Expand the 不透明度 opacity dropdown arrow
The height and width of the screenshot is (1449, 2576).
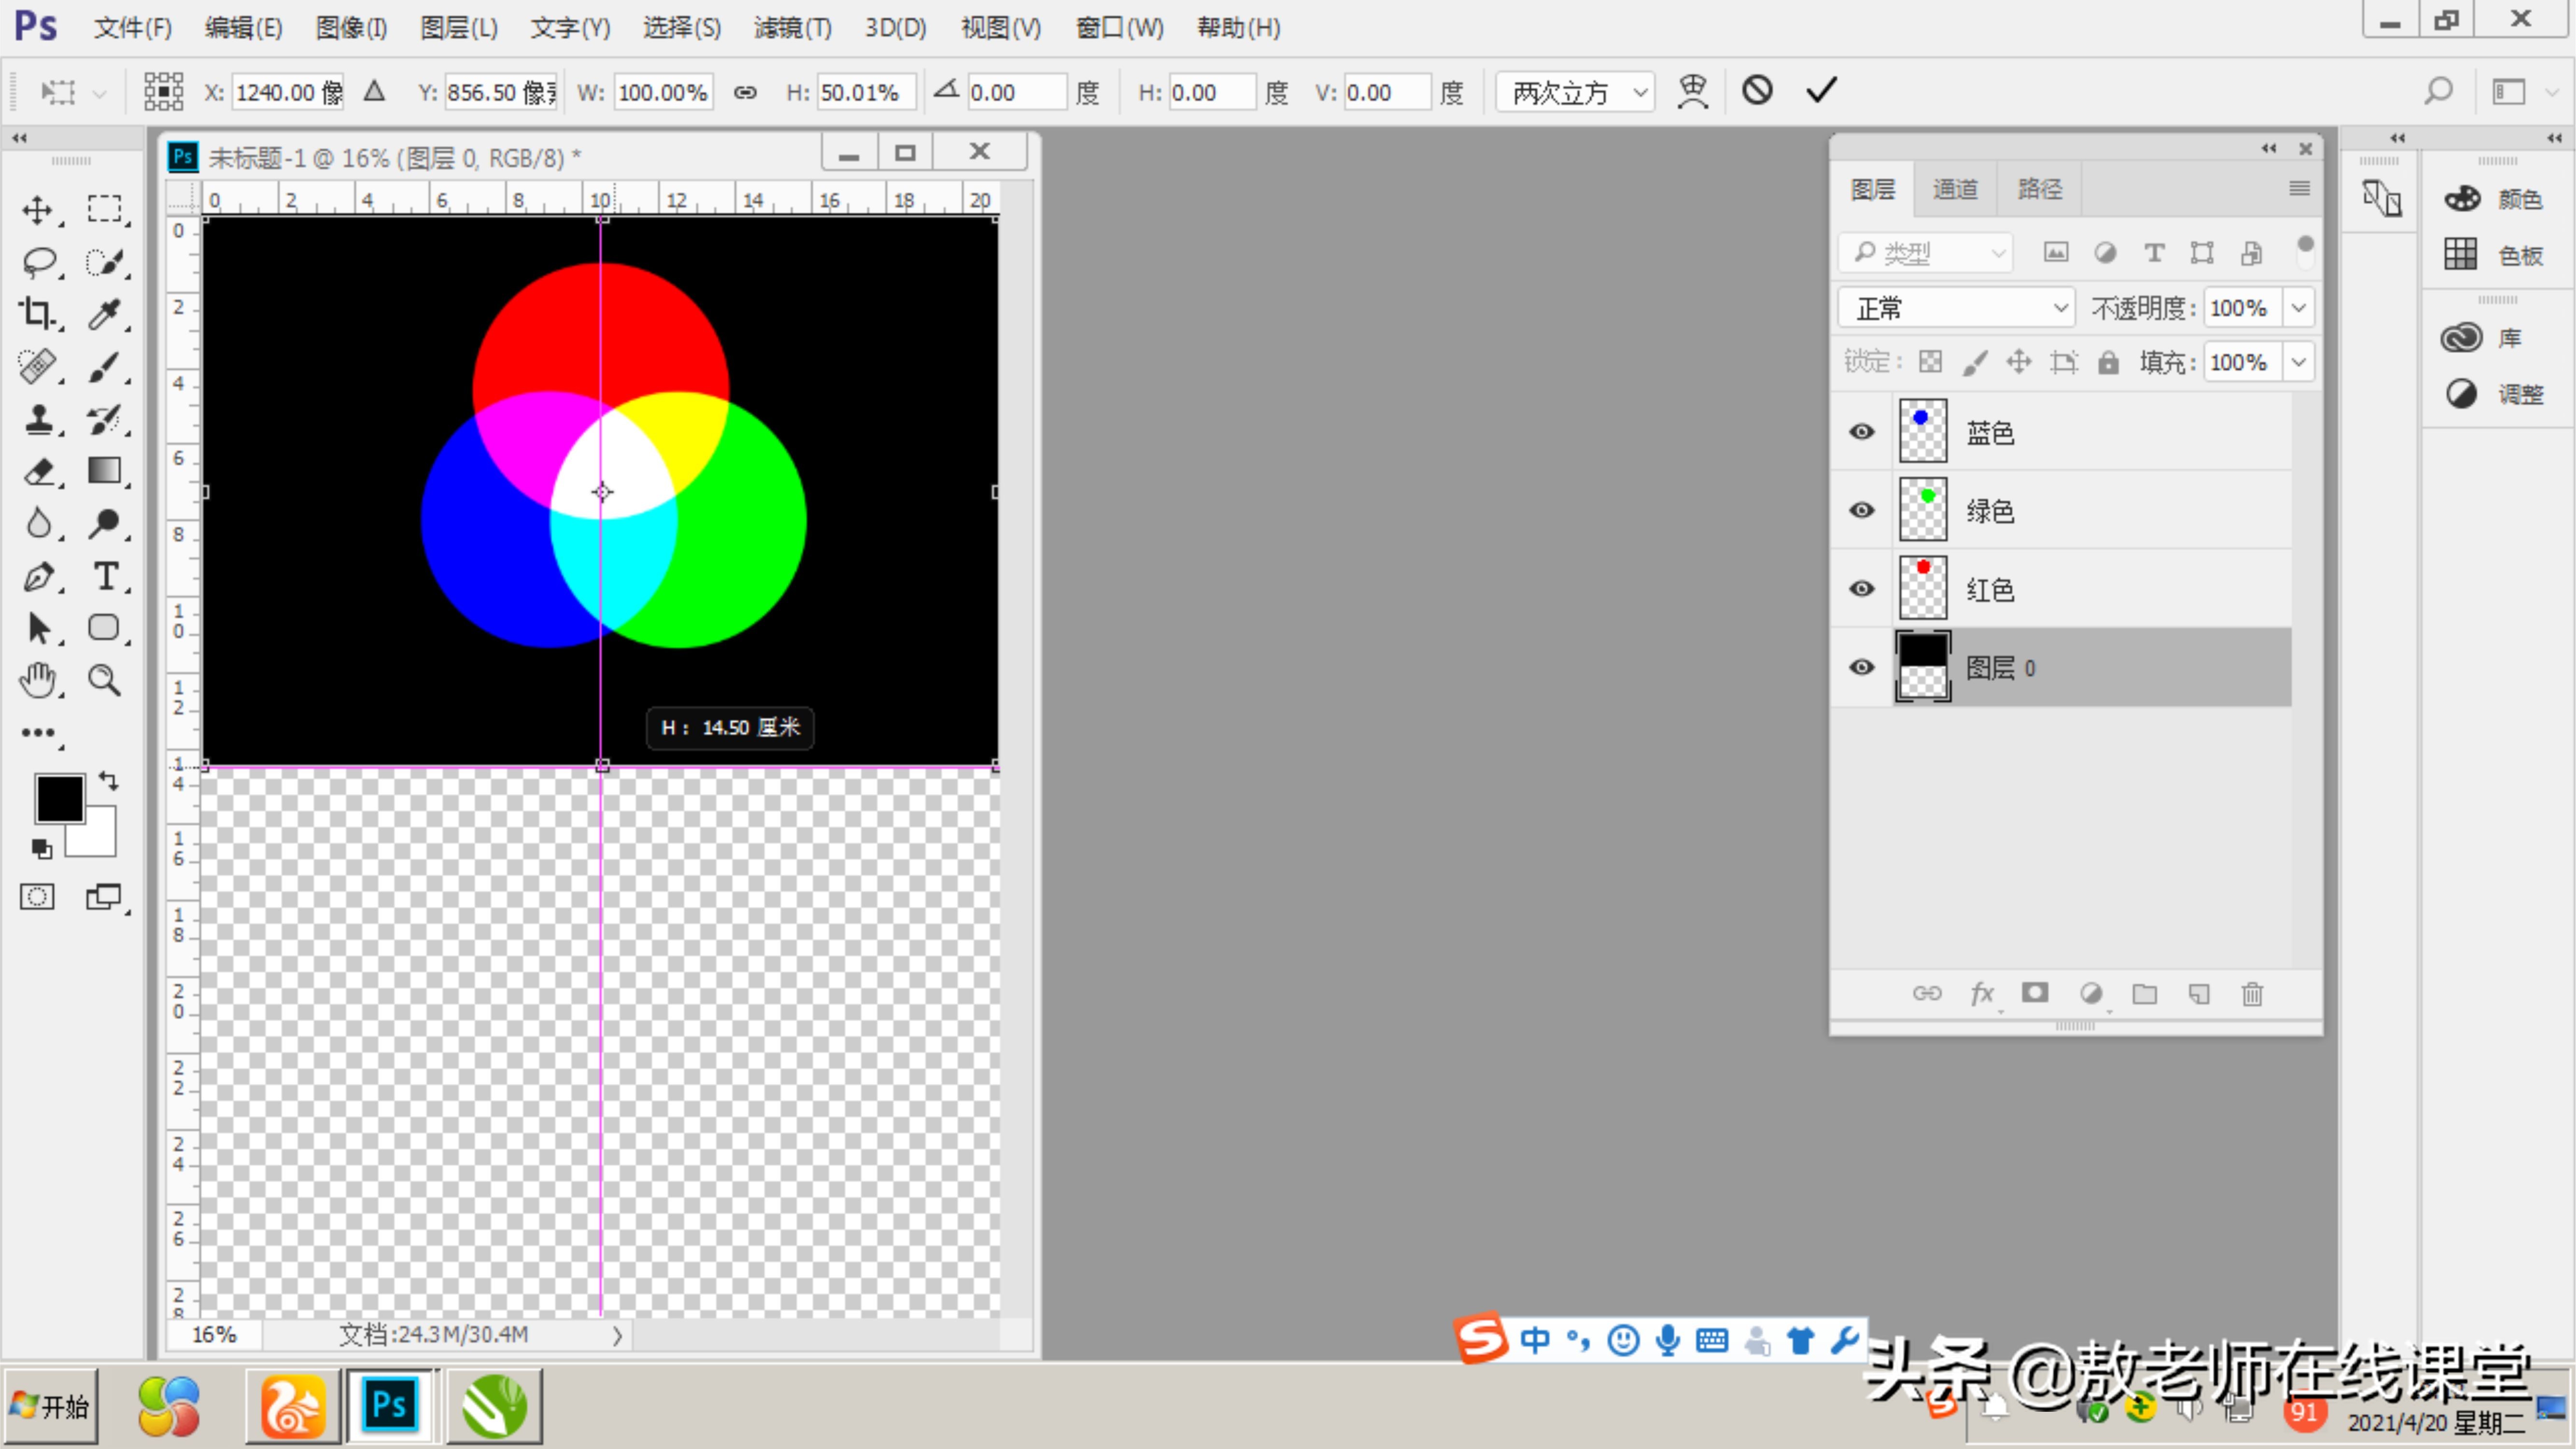tap(2298, 308)
